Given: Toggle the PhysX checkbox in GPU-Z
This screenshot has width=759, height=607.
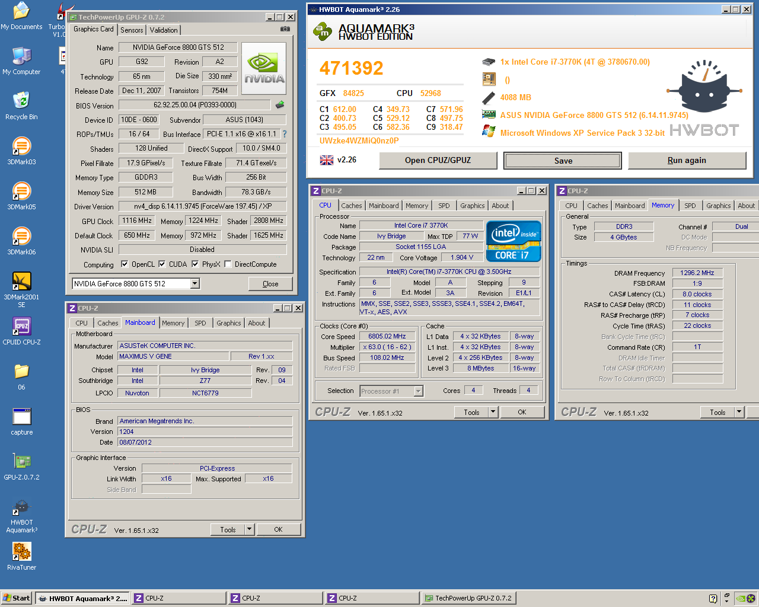Looking at the screenshot, I should (x=195, y=264).
